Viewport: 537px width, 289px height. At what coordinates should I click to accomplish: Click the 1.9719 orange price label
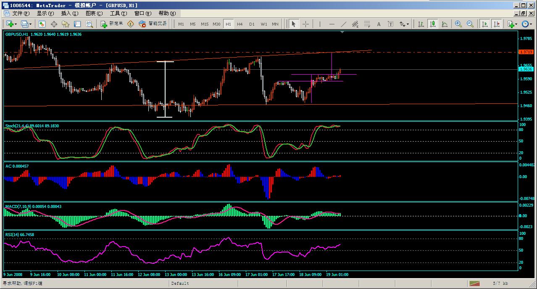coord(526,52)
